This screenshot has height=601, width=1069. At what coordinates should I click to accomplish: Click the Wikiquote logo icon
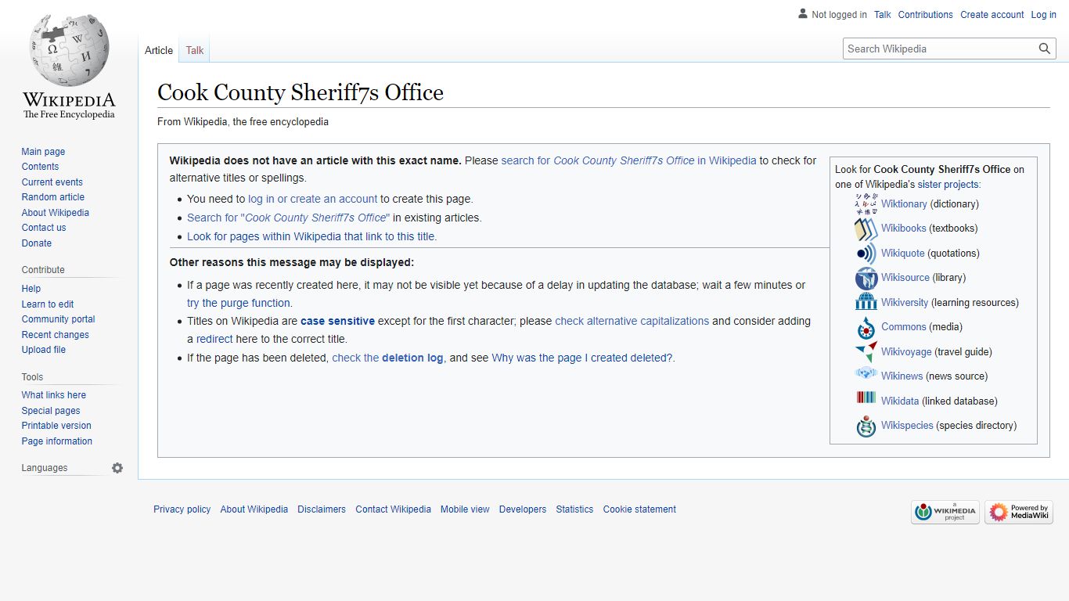tap(866, 254)
